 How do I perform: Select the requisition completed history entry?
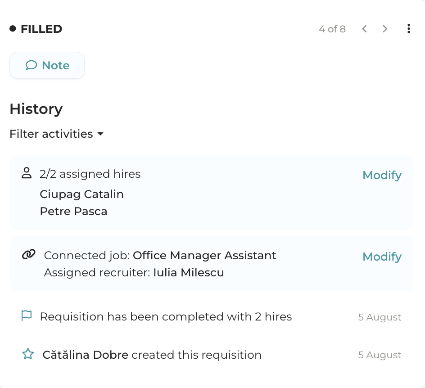coord(166,316)
